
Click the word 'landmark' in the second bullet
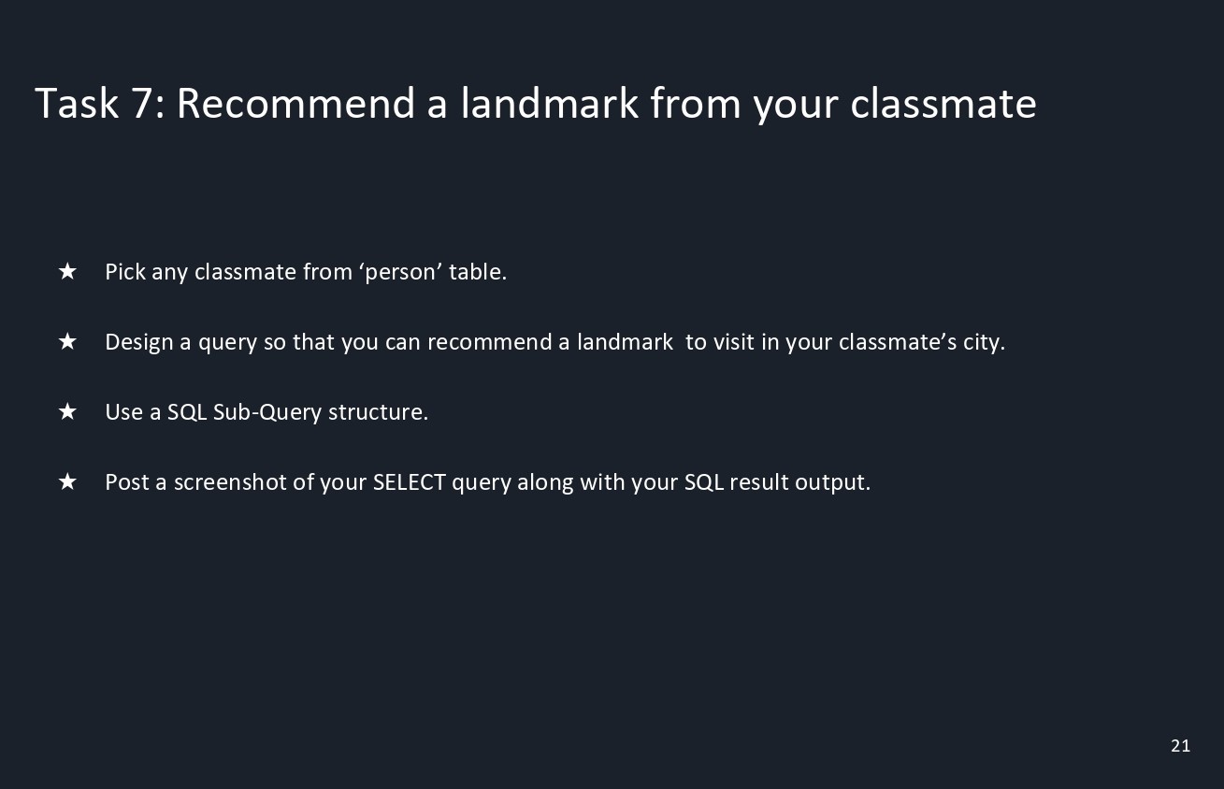(x=625, y=342)
